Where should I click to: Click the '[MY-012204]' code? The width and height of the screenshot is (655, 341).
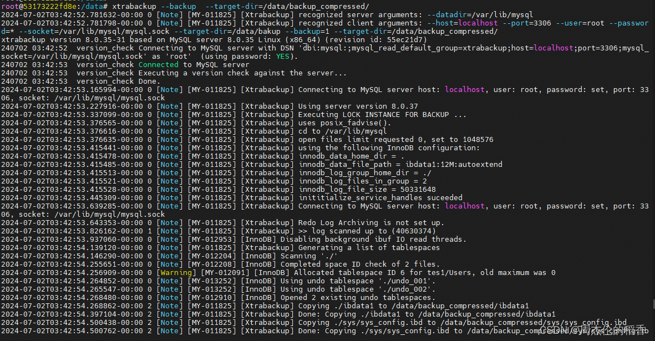coord(212,257)
